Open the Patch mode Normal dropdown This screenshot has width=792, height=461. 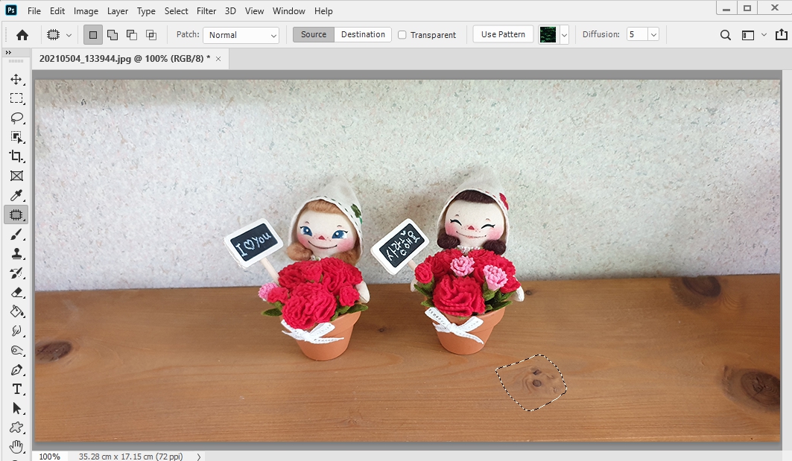coord(241,35)
